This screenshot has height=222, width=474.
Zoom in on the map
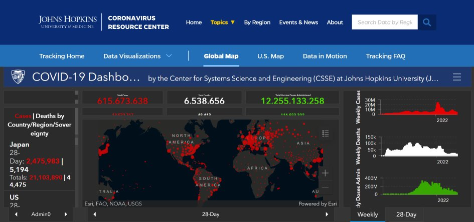click(x=325, y=173)
